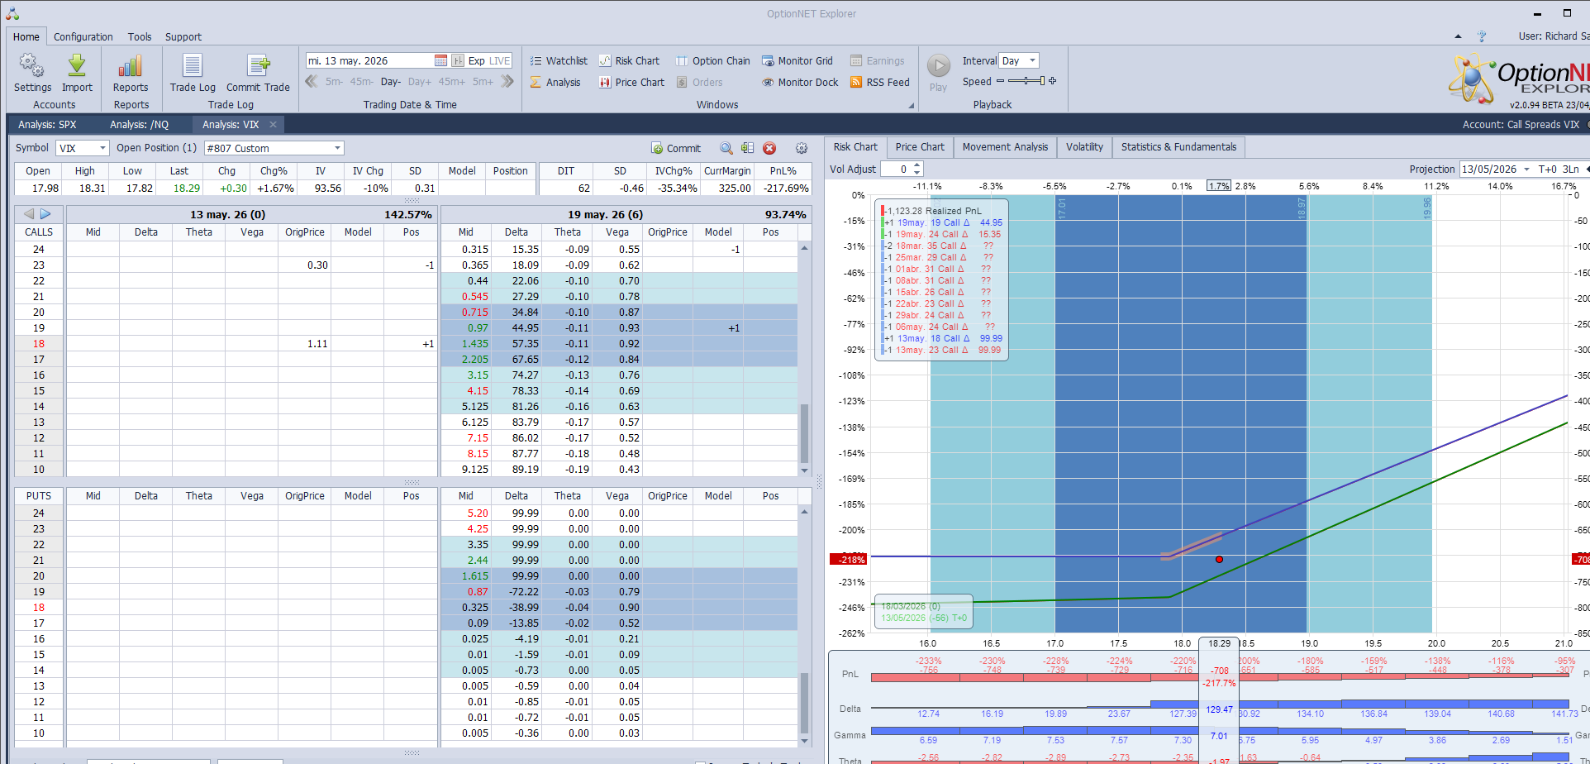Open the Monitor Dock window
1590x764 pixels.
coord(799,82)
